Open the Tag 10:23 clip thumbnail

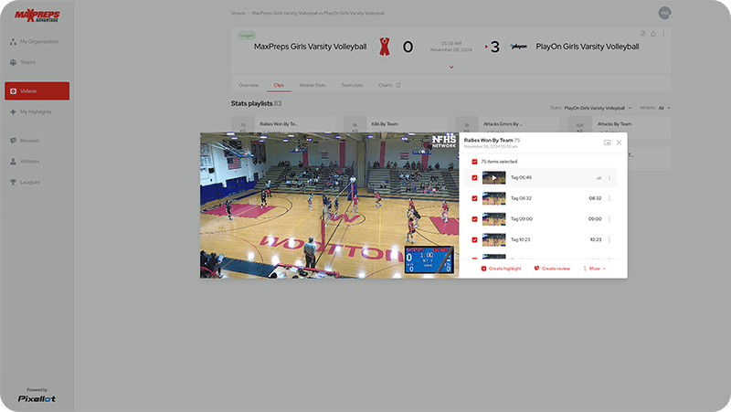(493, 239)
